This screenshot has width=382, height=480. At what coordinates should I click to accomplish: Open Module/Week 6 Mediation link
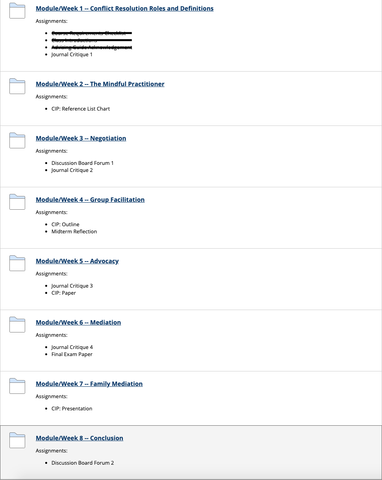(78, 323)
